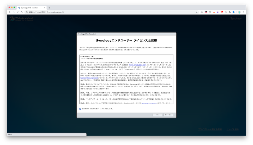
Task: Select the Synology Web Assistant tab
Action: 31,8
